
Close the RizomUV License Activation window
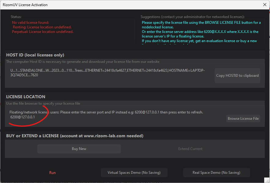click(x=265, y=5)
